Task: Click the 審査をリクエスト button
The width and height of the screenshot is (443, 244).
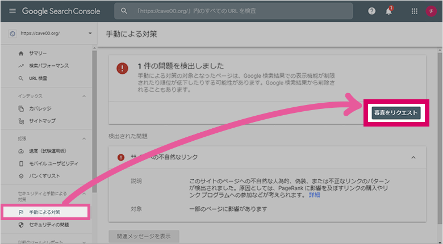Action: tap(396, 113)
